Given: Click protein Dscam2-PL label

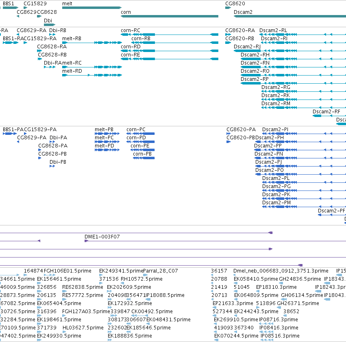Looking at the screenshot, I should (x=276, y=178).
